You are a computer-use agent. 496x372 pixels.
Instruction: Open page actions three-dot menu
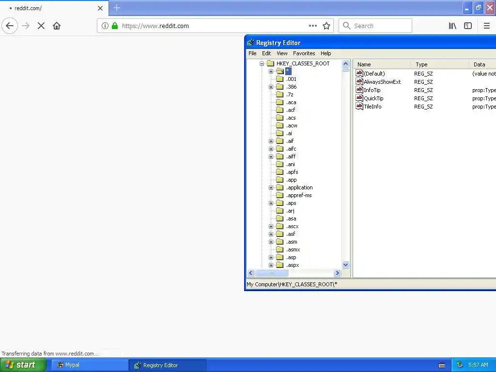click(x=313, y=26)
